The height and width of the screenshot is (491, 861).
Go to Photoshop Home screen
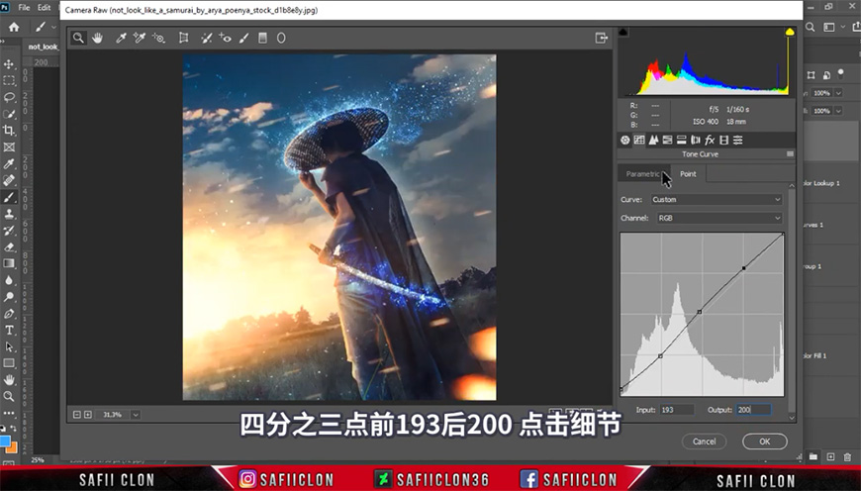[14, 27]
